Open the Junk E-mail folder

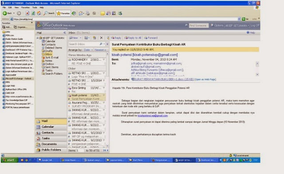(50, 58)
